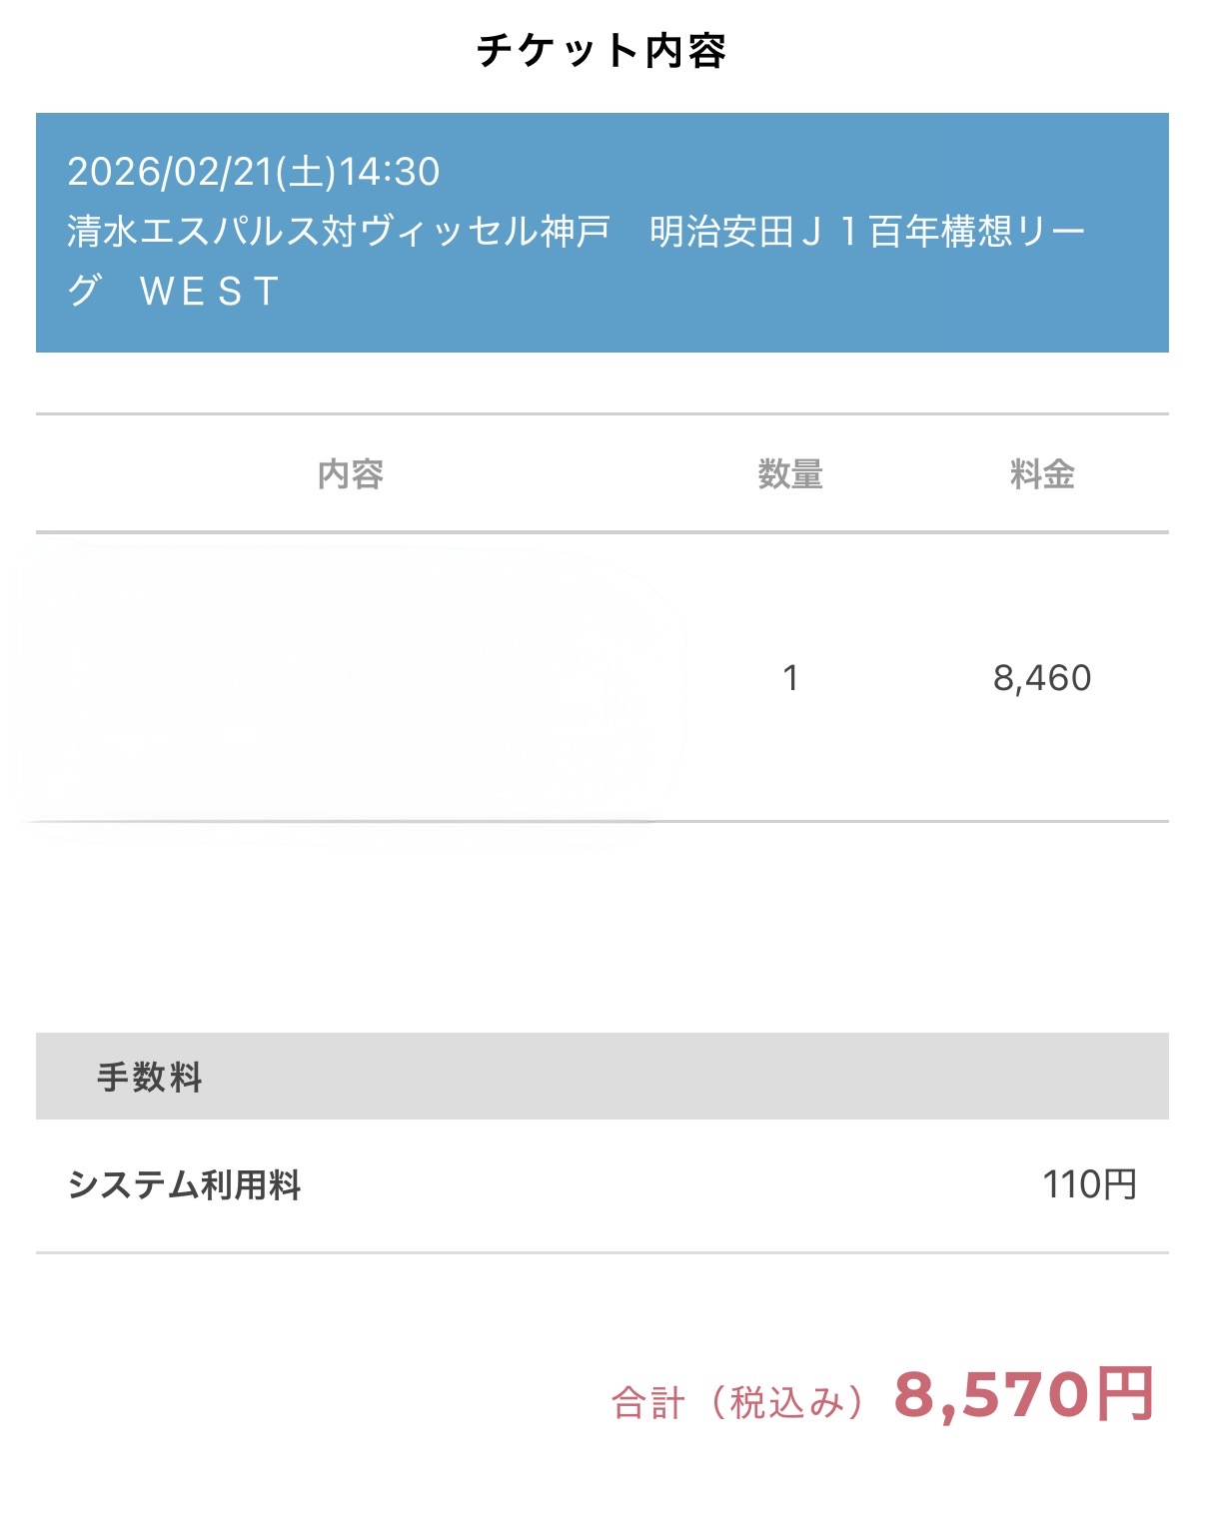The image size is (1205, 1514).
Task: Click the 合計 total label
Action: (647, 1403)
